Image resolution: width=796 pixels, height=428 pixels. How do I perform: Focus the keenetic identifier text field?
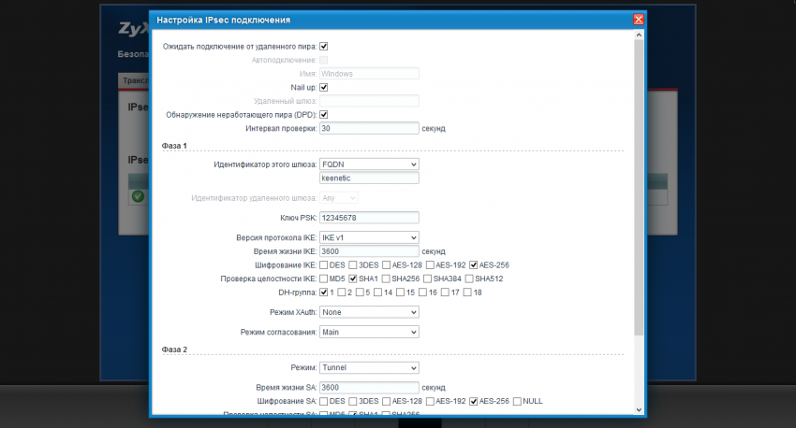[x=369, y=178]
